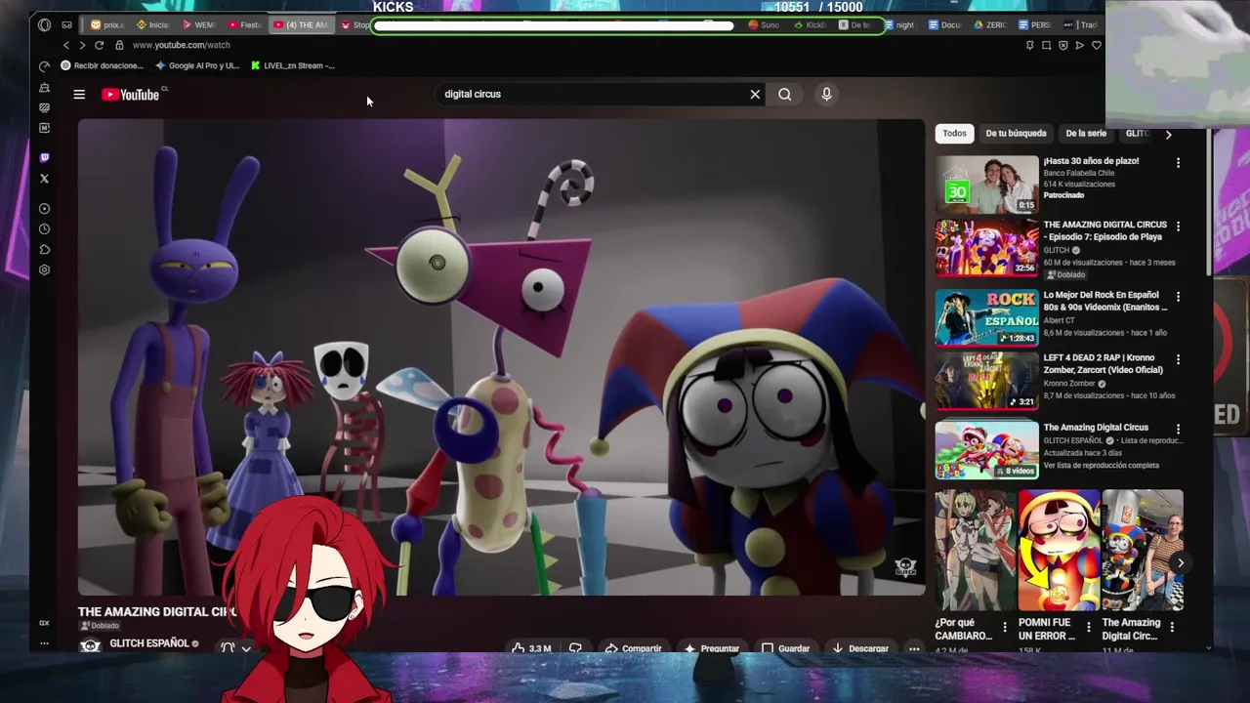Open the Twitch sidebar icon
Screen dimensions: 1250x703
pos(44,157)
